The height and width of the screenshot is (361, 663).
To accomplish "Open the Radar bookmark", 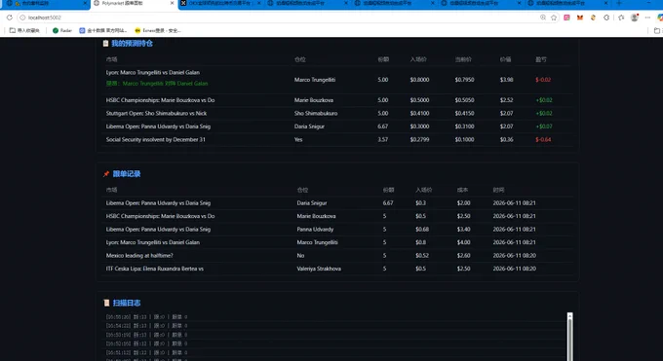I will point(62,30).
